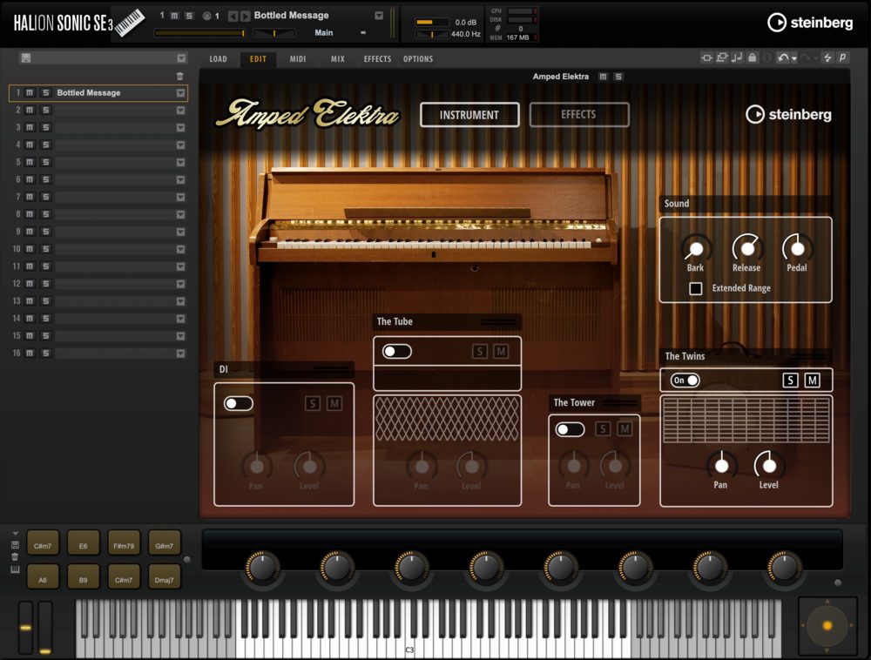Viewport: 871px width, 660px height.
Task: Trigger the E6 chord pad
Action: pos(84,544)
